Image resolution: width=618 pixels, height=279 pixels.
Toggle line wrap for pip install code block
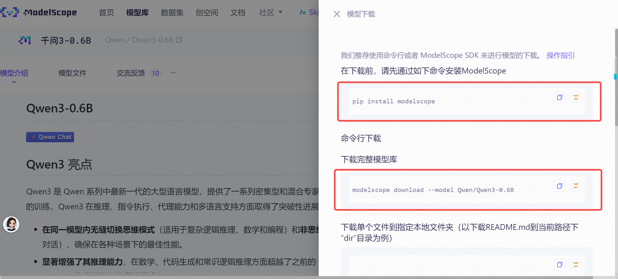tap(576, 97)
